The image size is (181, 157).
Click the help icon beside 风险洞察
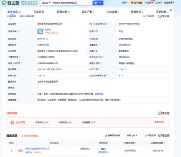18,113
